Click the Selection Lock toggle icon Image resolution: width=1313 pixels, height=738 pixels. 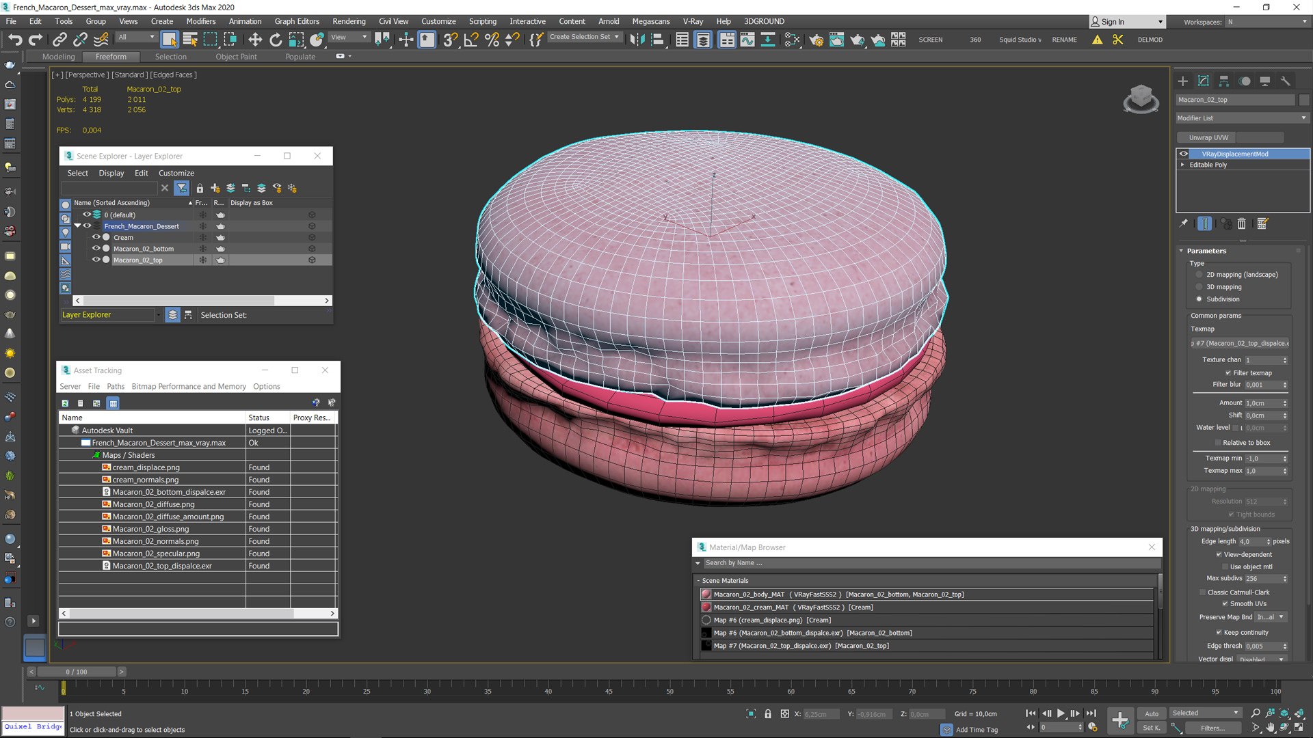(x=767, y=714)
